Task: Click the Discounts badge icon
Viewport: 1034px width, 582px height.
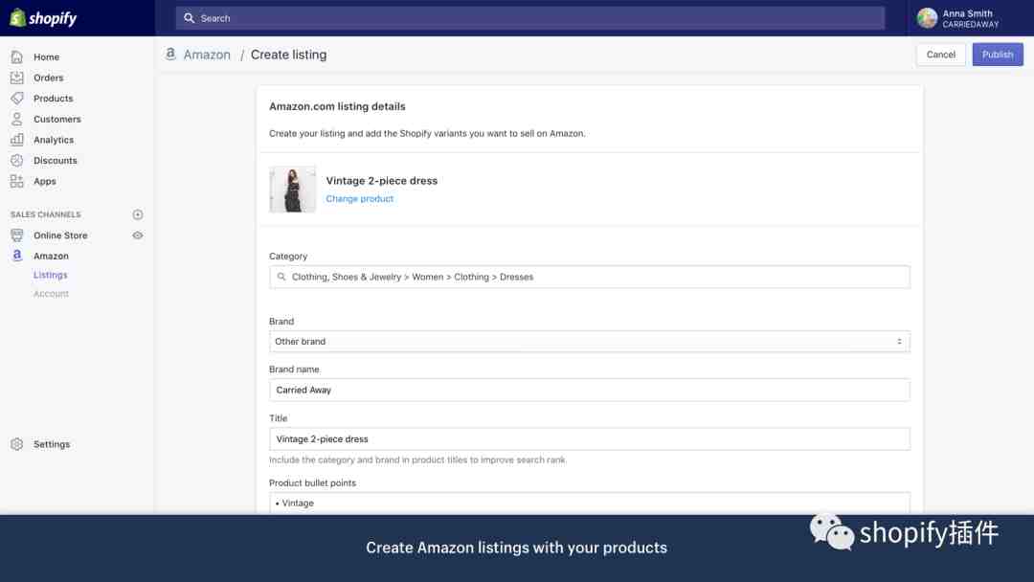Action: pos(17,160)
